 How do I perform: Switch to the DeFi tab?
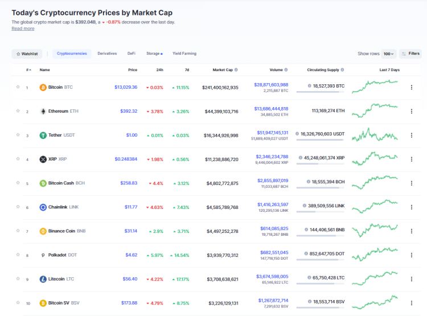coord(132,54)
